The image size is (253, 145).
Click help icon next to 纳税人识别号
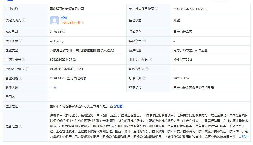27,69
